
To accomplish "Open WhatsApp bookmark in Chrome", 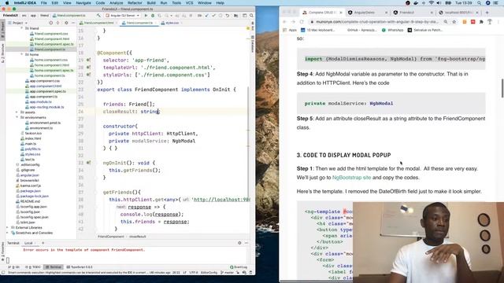I will click(392, 30).
